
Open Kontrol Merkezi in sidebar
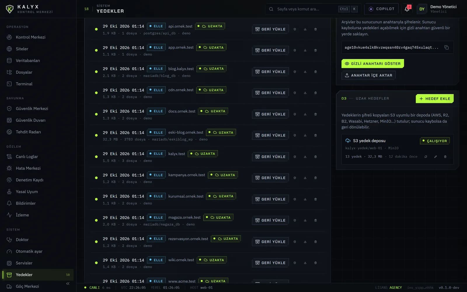coord(38,37)
